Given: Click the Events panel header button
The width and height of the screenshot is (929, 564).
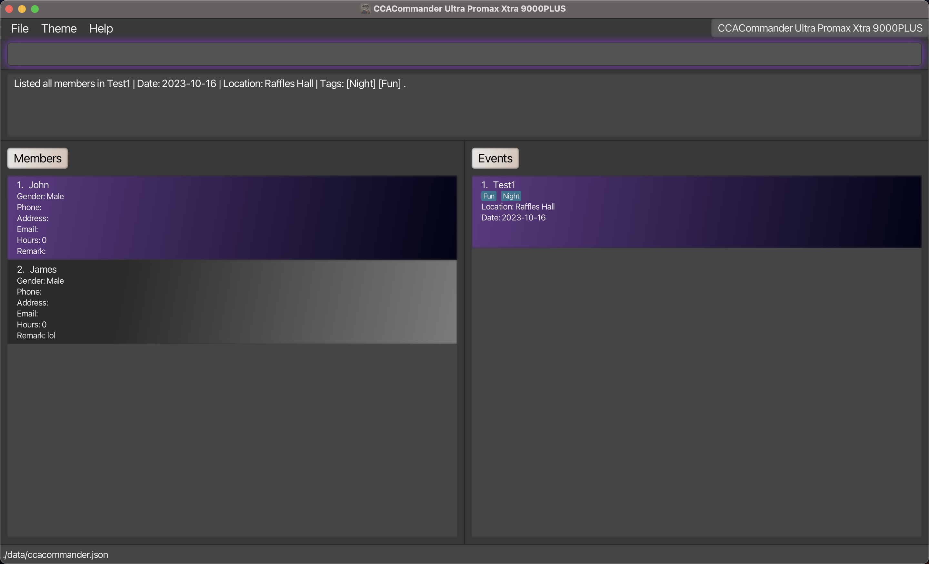Looking at the screenshot, I should coord(495,158).
